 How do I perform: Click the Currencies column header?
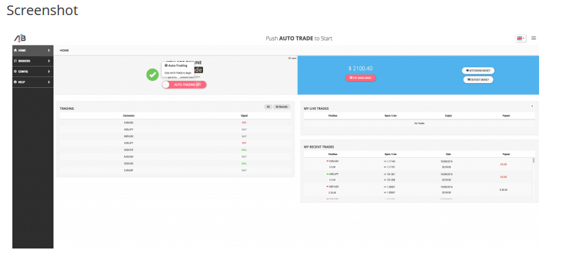(x=129, y=116)
